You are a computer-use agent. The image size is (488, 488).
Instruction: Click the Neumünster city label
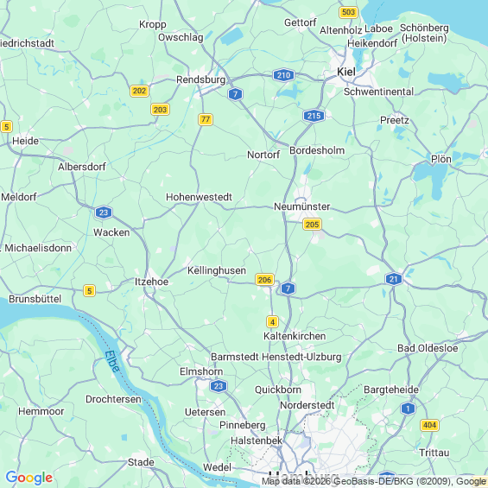pyautogui.click(x=301, y=206)
